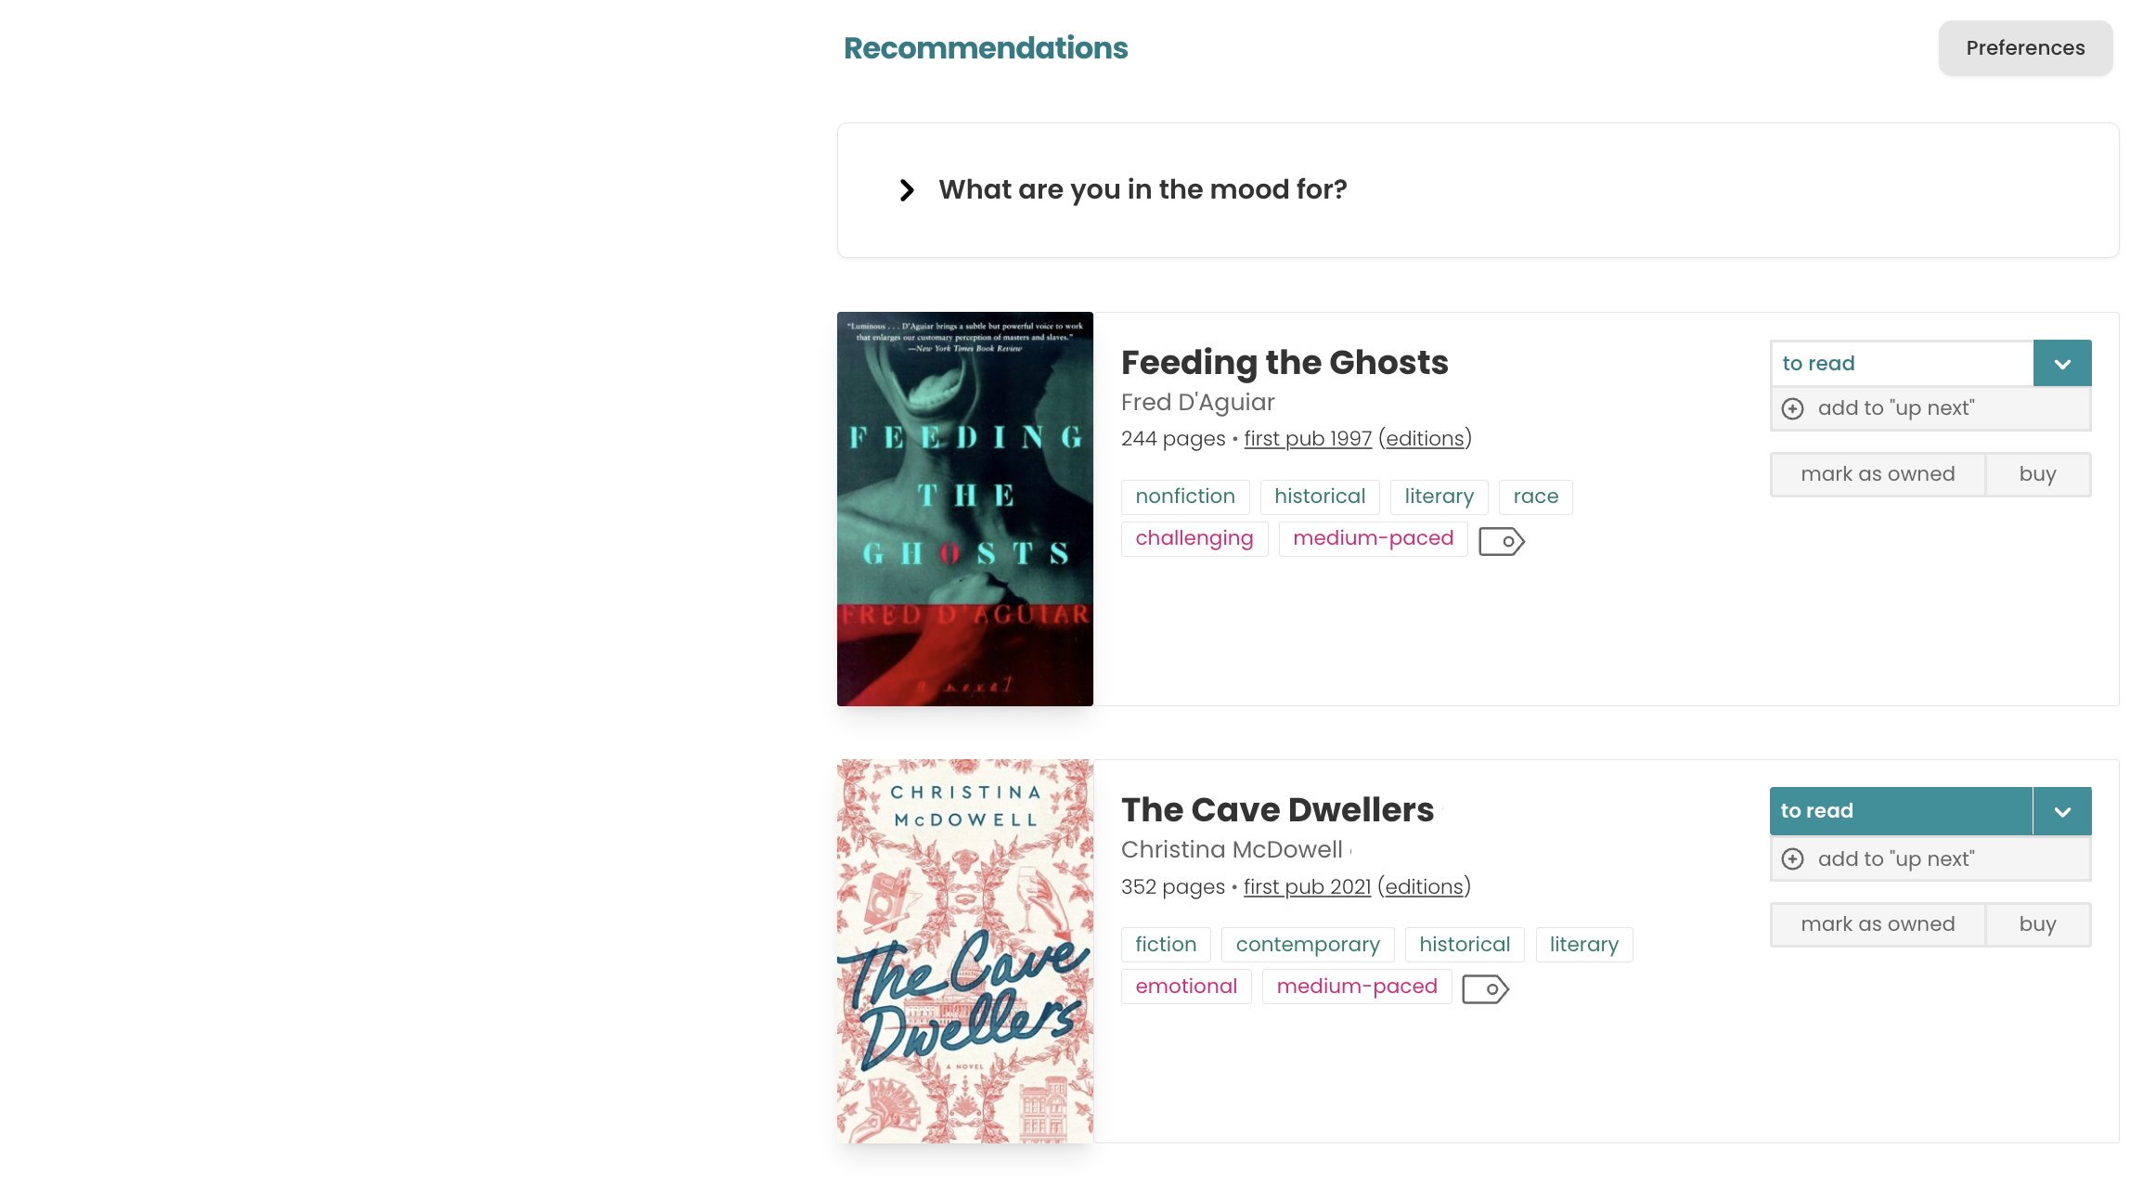Screen dimensions: 2156x1187
Task: Open the Preferences menu
Action: click(x=2024, y=48)
